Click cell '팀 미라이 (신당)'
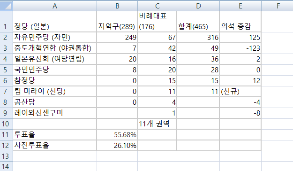The width and height of the screenshot is (293, 171). (55, 92)
